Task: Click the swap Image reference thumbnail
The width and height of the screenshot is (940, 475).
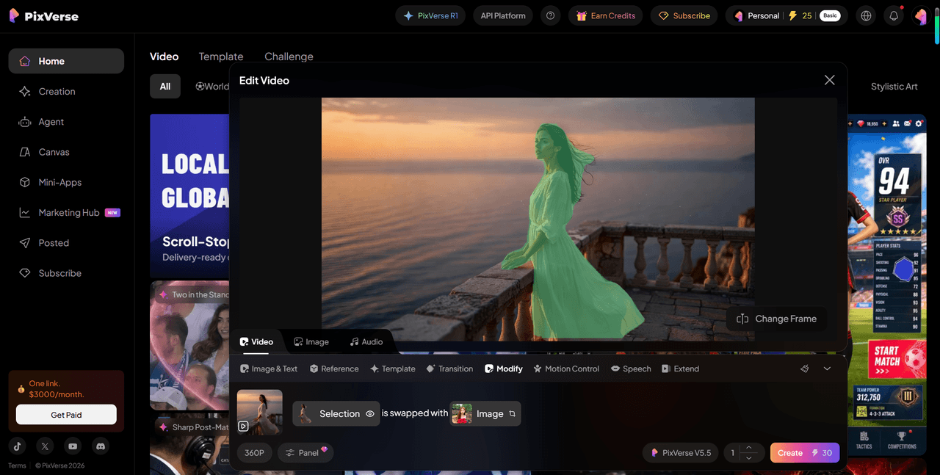Action: (462, 414)
